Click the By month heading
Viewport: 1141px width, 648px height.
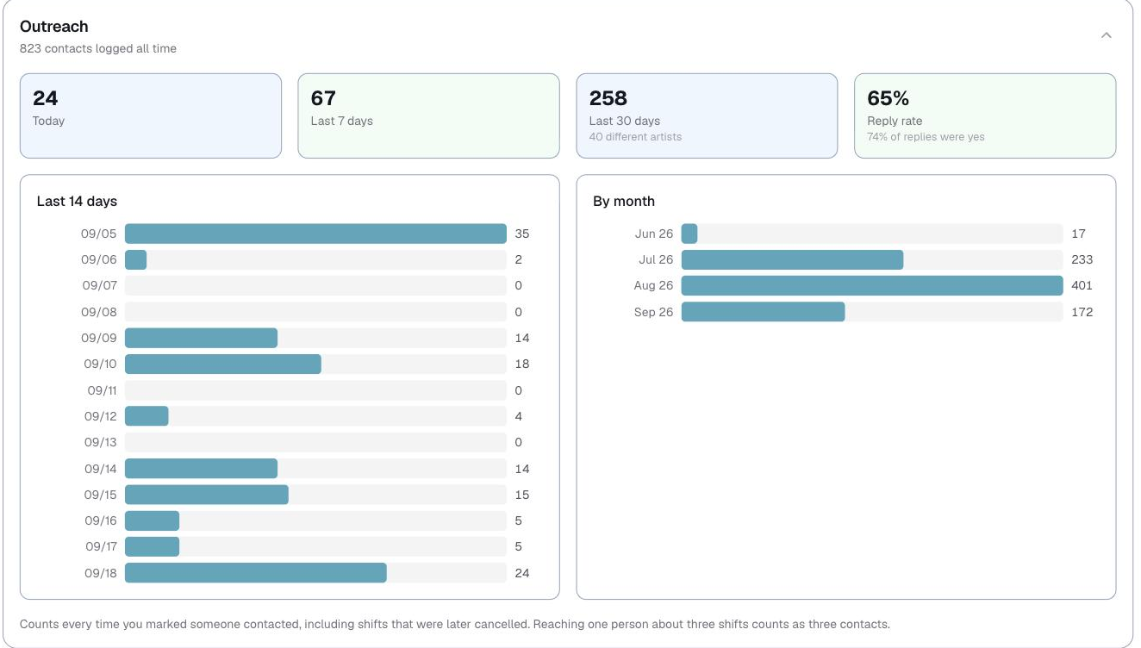click(624, 201)
